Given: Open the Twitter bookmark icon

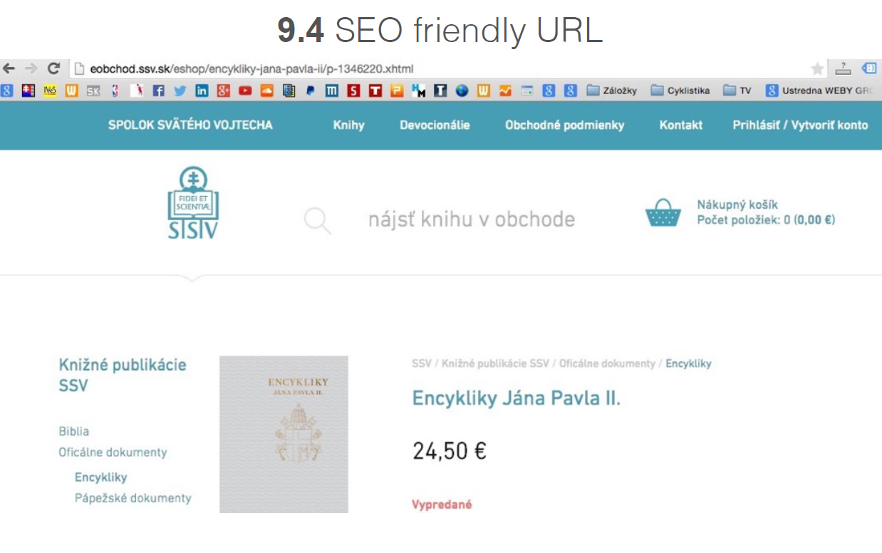Looking at the screenshot, I should tap(180, 91).
